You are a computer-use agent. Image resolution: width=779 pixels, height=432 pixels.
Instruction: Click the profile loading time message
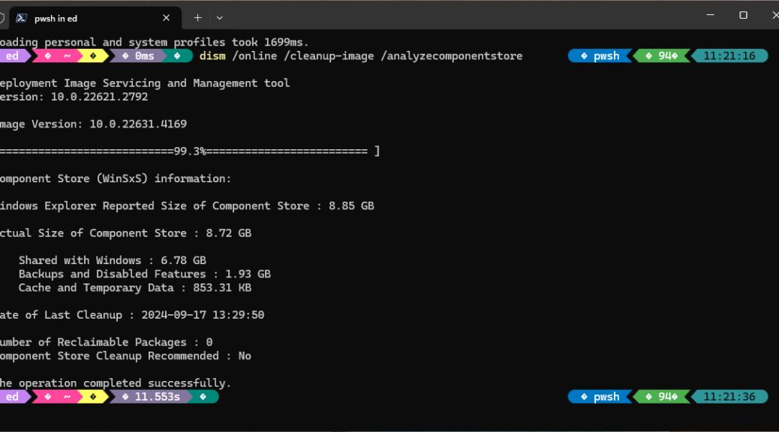pyautogui.click(x=155, y=42)
